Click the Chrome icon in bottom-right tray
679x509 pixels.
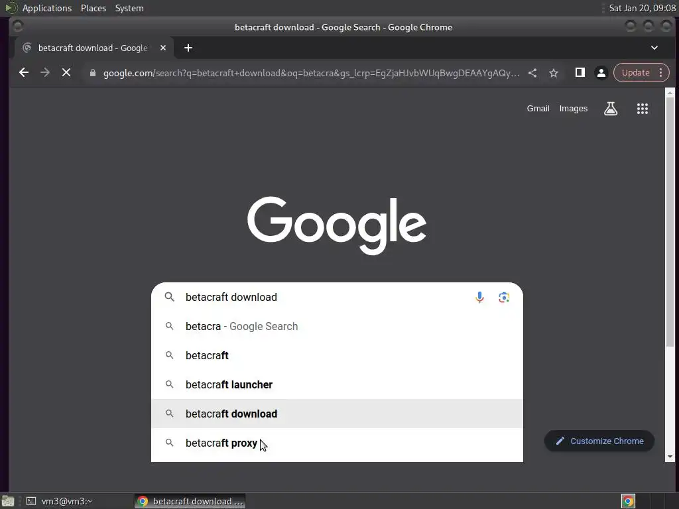tap(628, 501)
